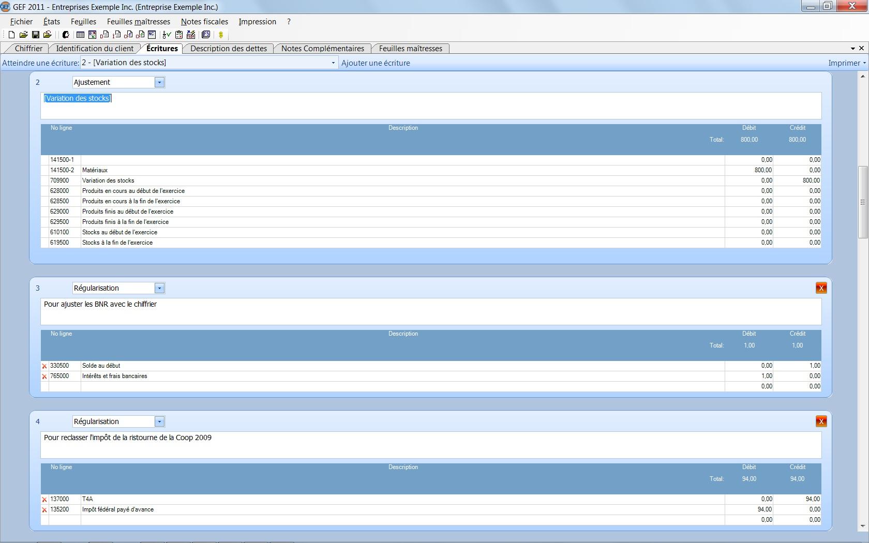The height and width of the screenshot is (543, 869).
Task: Click the yellow dollar sign icon
Action: (x=221, y=35)
